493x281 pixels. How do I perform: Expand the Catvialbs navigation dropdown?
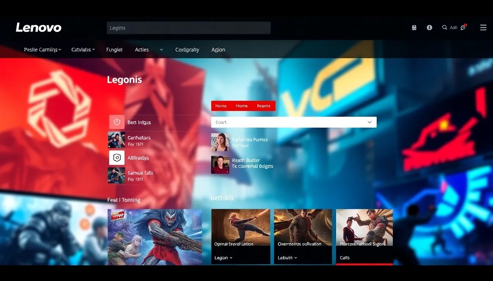(x=83, y=50)
